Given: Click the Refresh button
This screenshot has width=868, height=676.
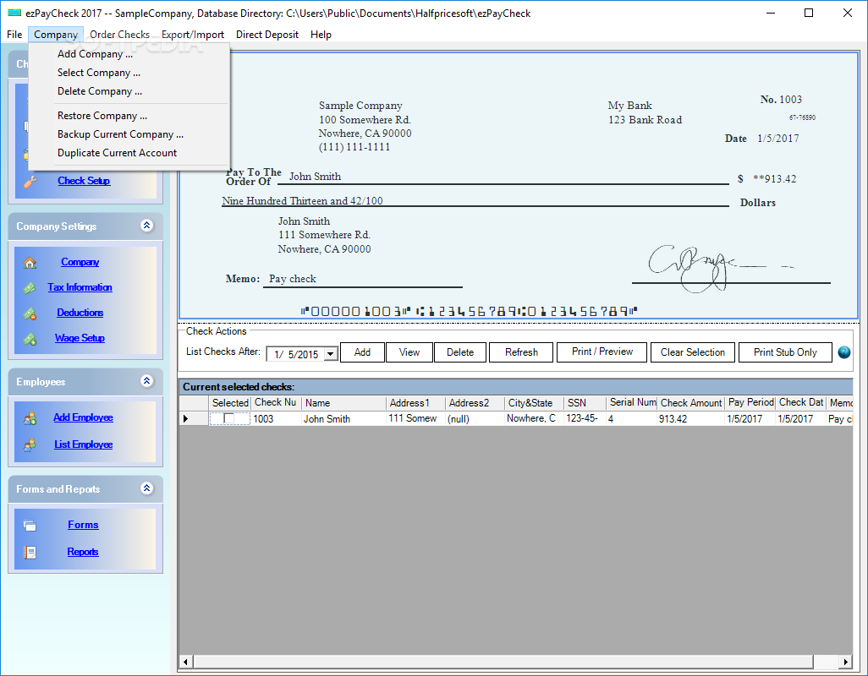Looking at the screenshot, I should tap(521, 352).
